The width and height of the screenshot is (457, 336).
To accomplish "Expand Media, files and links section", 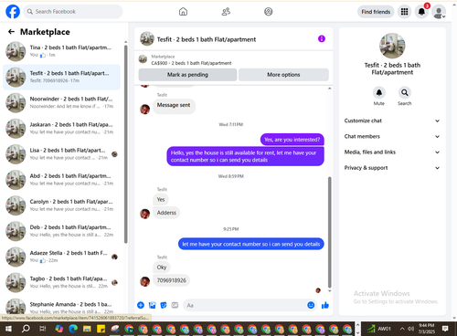I will [392, 152].
